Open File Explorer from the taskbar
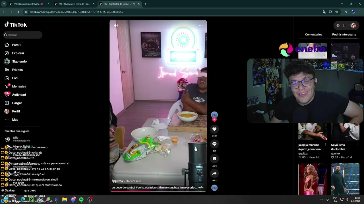The height and width of the screenshot is (204, 364). click(65, 199)
